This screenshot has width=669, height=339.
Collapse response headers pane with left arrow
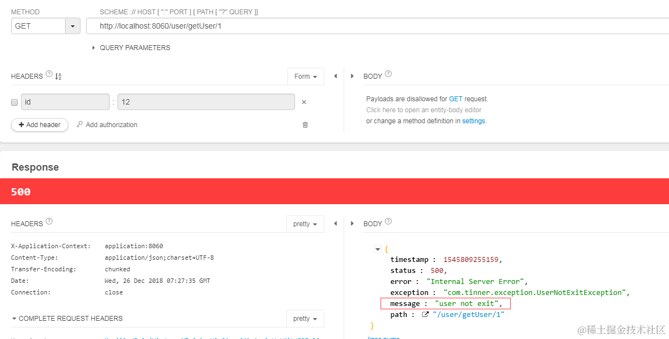(x=335, y=223)
